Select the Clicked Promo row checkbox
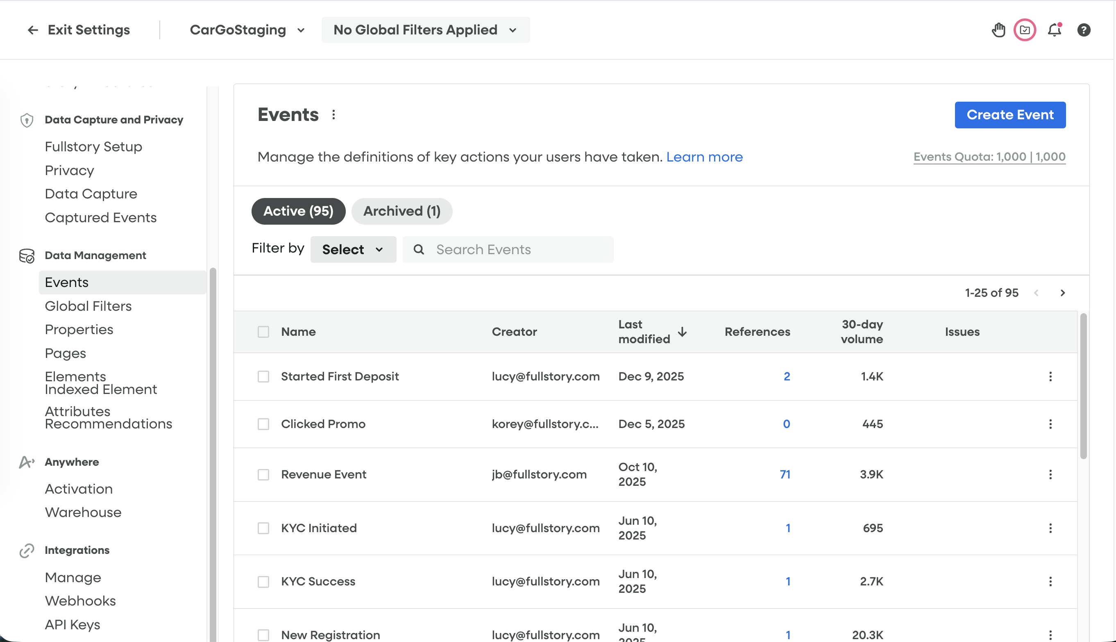 point(263,424)
